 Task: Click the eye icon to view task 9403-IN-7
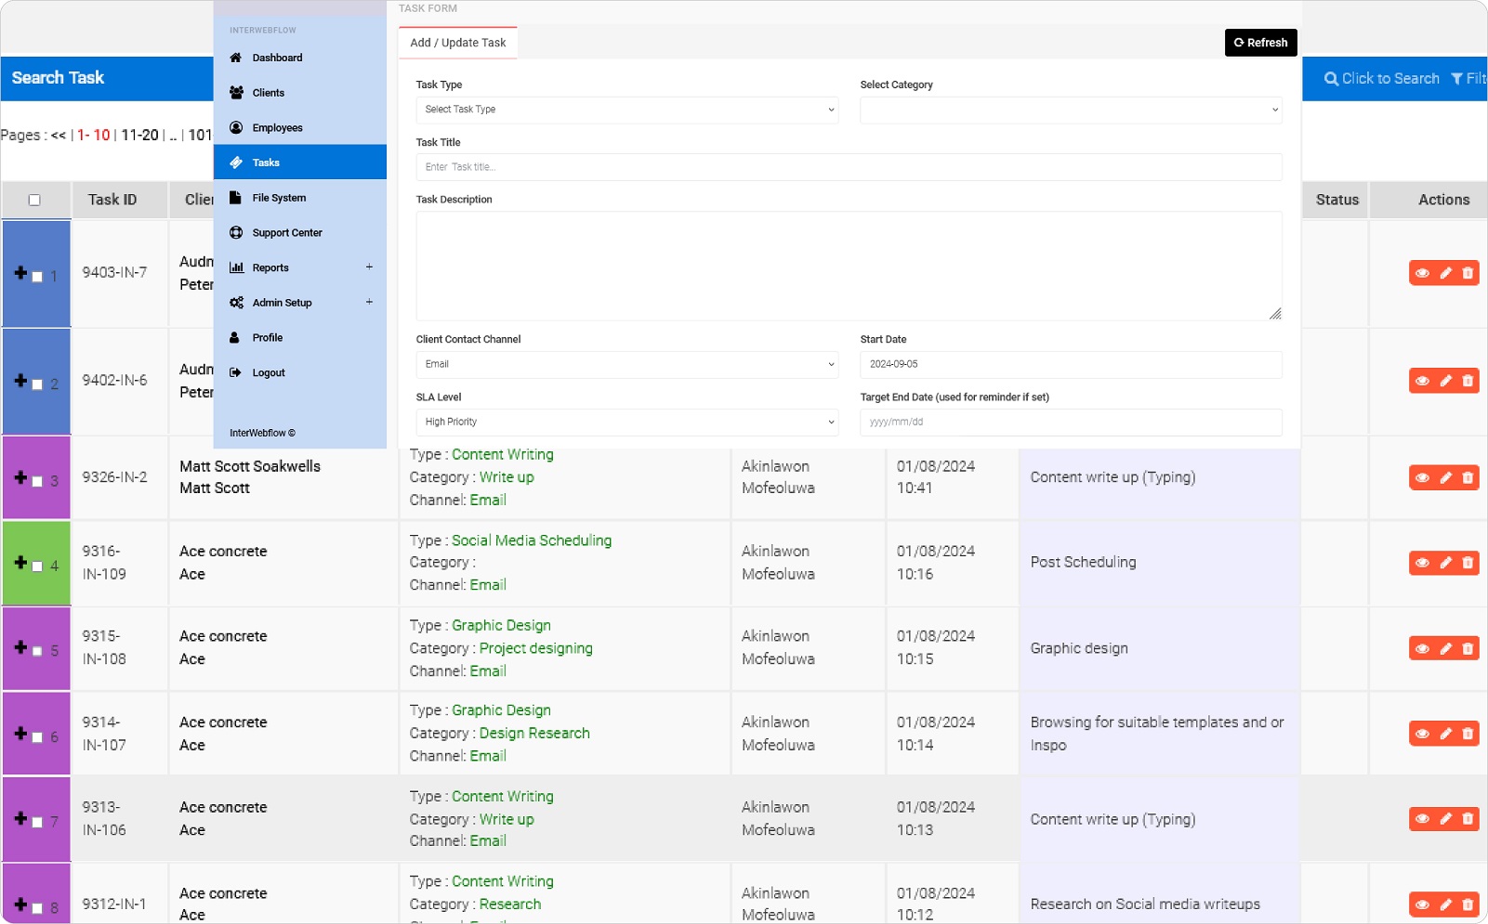click(1422, 272)
